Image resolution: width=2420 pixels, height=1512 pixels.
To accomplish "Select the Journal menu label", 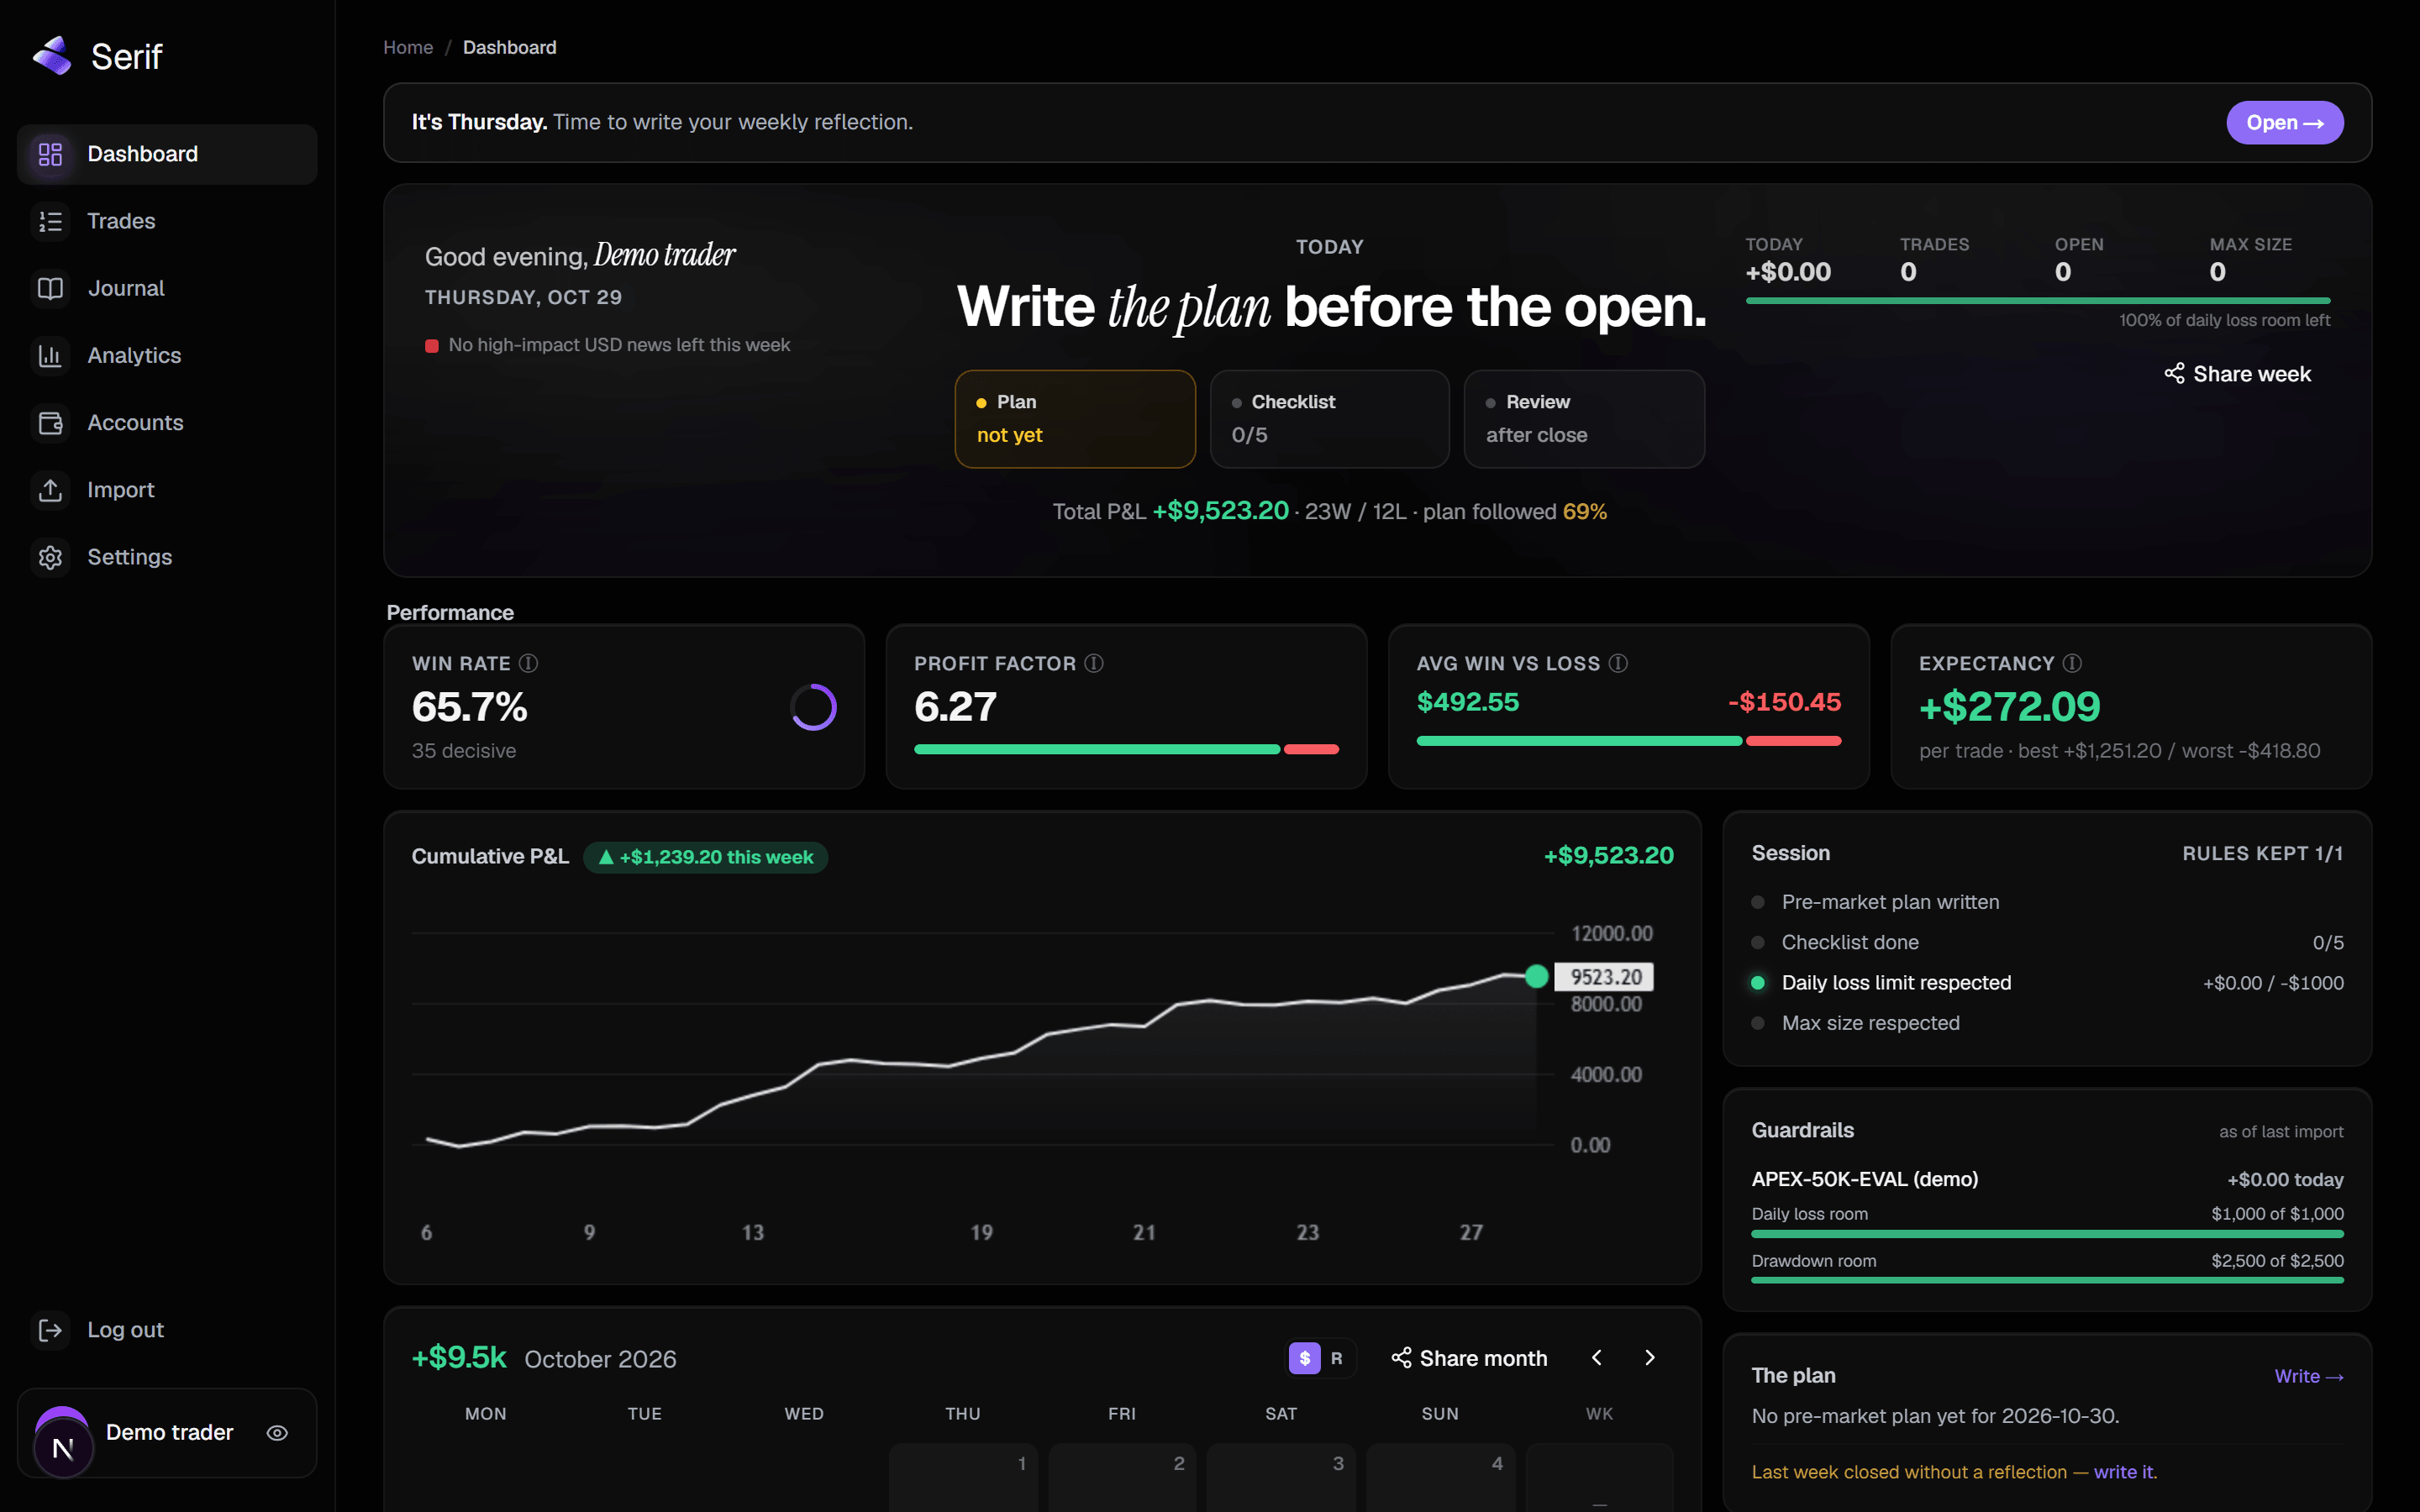I will [x=126, y=288].
